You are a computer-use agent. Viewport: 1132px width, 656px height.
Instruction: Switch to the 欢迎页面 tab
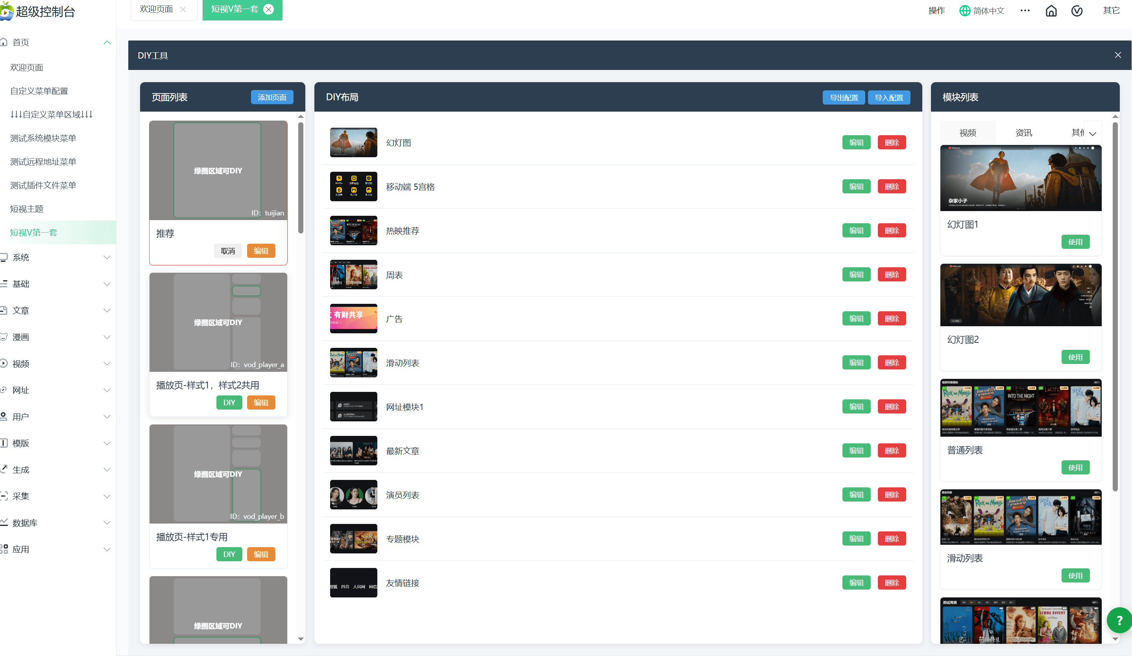click(x=156, y=9)
